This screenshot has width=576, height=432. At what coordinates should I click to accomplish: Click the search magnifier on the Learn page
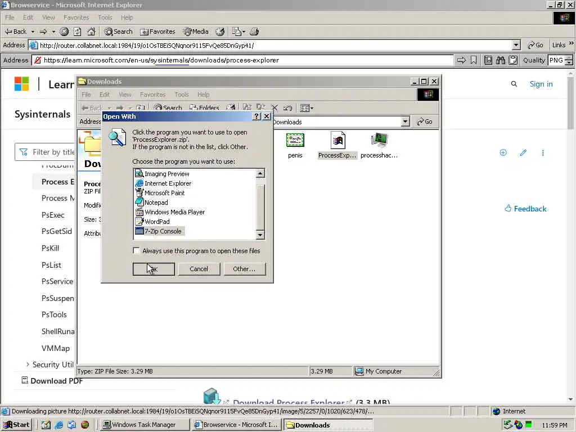[514, 84]
